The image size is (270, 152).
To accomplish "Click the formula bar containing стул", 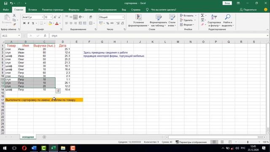I will pos(158,35).
